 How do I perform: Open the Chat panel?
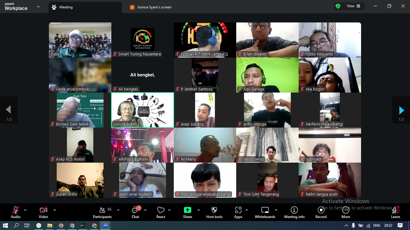(135, 212)
